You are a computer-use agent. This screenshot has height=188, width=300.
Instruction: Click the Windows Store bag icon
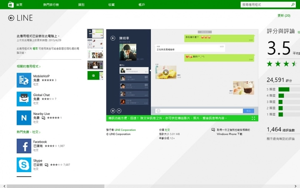click(x=11, y=5)
